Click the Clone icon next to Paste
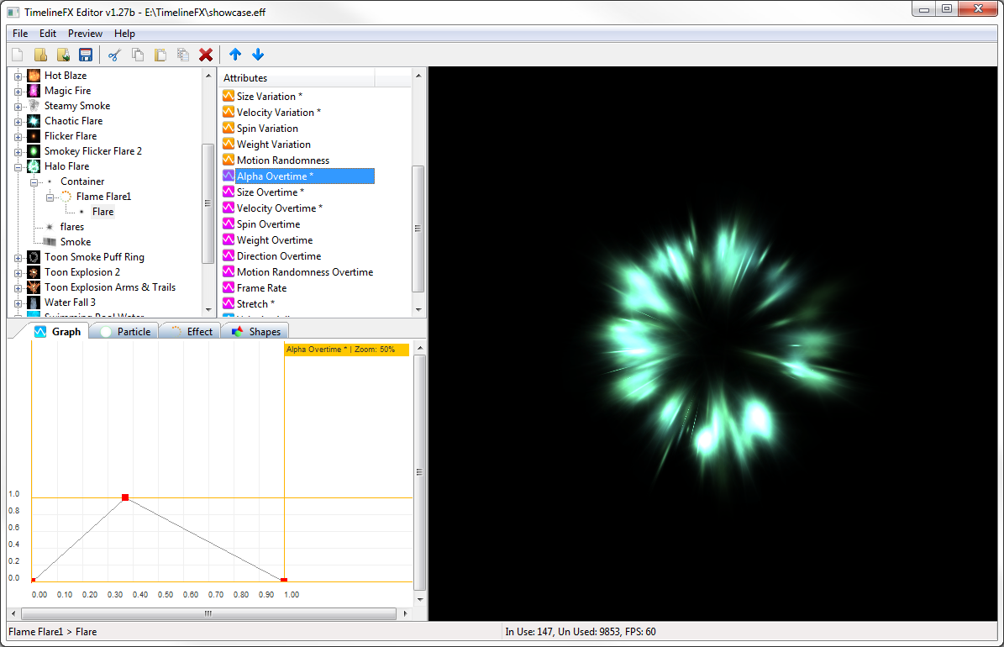1004x647 pixels. (183, 55)
